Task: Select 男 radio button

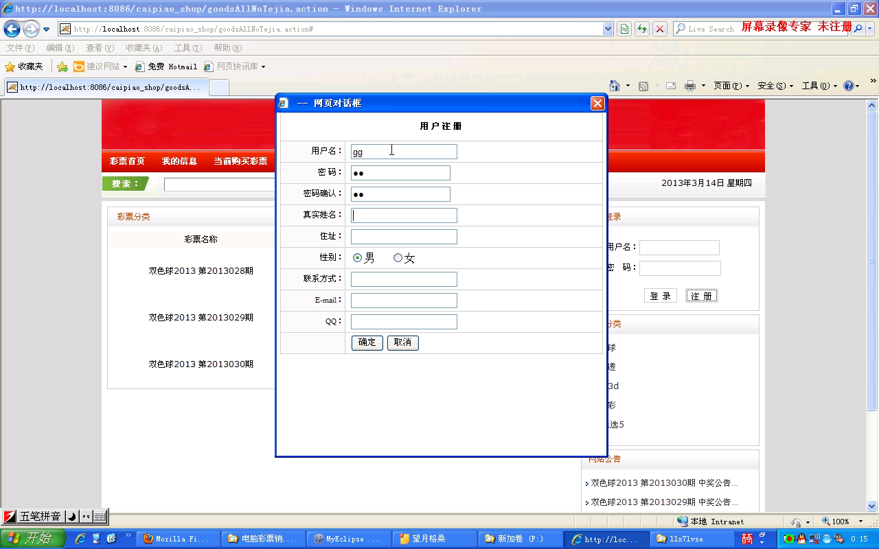Action: (357, 258)
